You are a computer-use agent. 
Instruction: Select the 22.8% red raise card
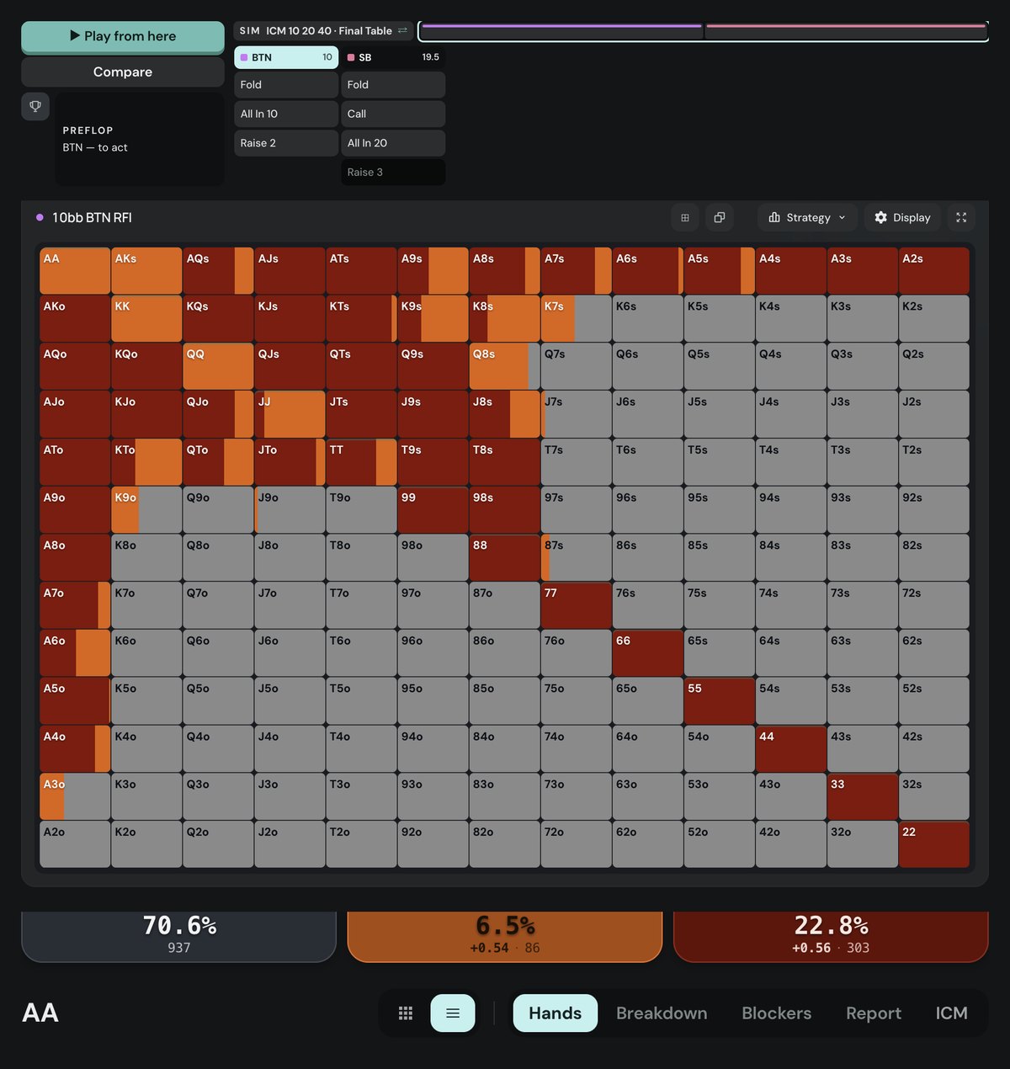pyautogui.click(x=831, y=936)
